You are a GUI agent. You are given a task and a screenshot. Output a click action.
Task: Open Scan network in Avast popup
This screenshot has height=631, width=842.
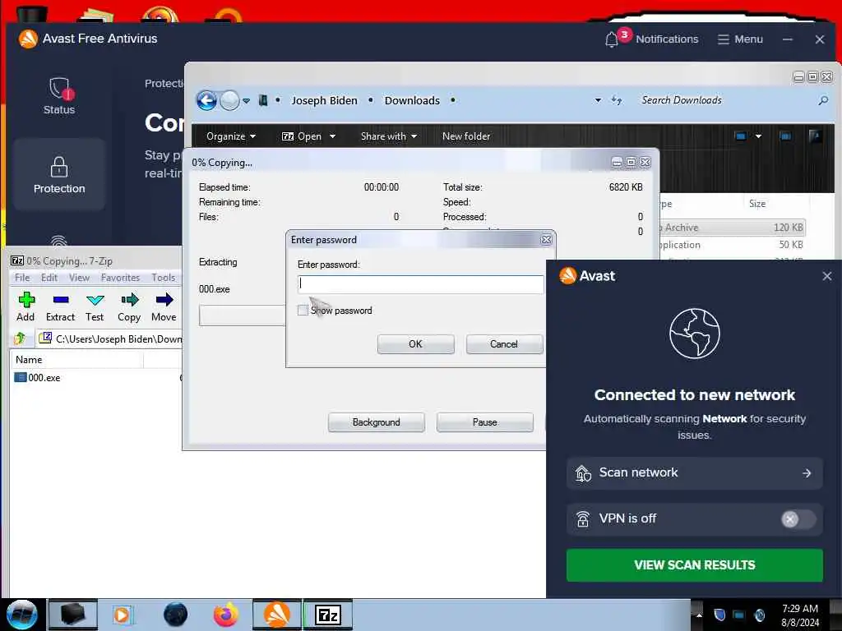click(x=694, y=472)
